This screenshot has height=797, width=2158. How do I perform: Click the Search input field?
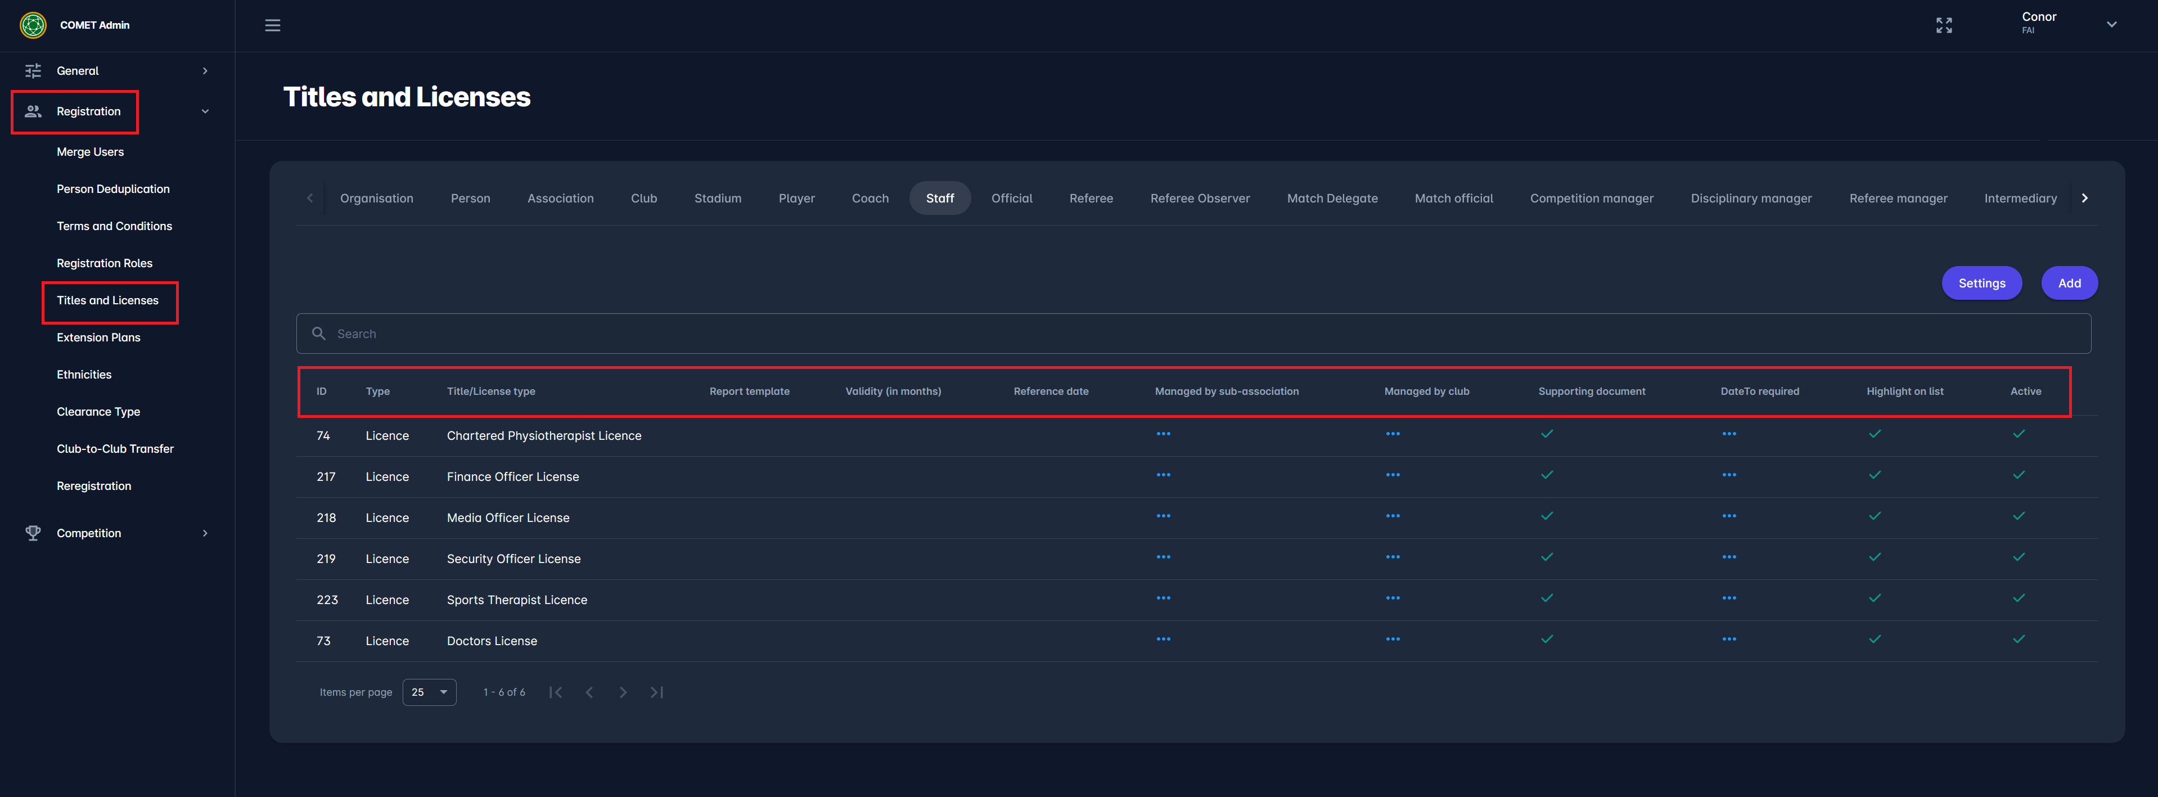(x=1193, y=334)
